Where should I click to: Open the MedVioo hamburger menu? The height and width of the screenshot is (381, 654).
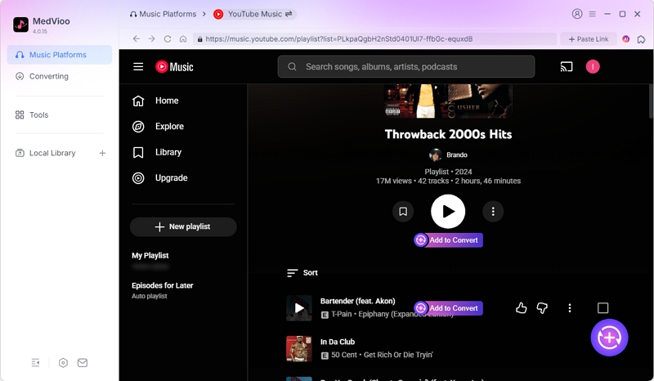pyautogui.click(x=592, y=14)
